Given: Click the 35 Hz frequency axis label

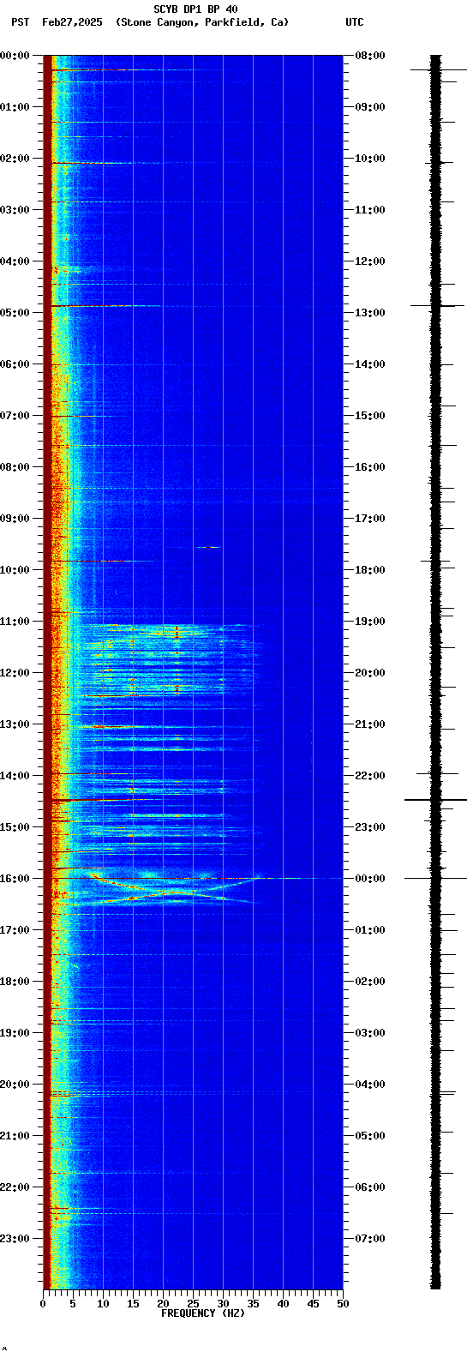Looking at the screenshot, I should (253, 1304).
